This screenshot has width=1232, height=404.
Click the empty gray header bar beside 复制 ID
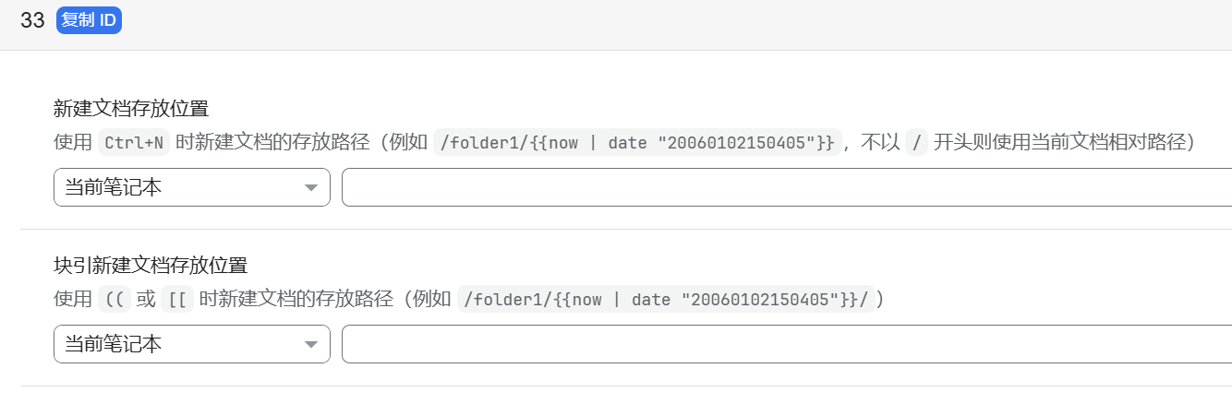[646, 22]
